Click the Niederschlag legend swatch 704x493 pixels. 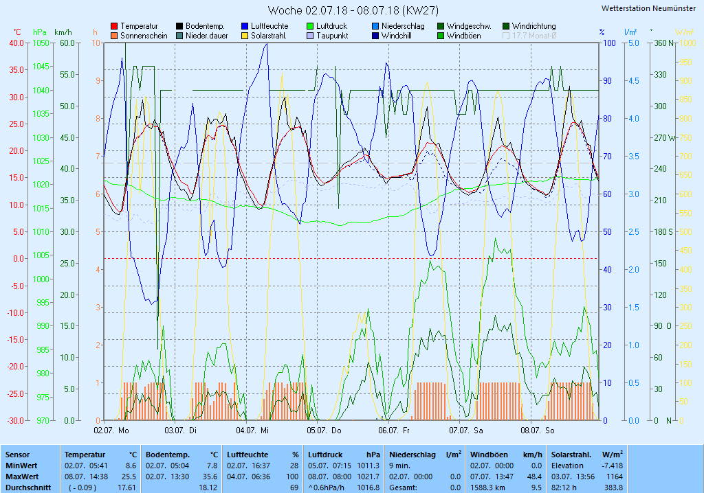375,27
